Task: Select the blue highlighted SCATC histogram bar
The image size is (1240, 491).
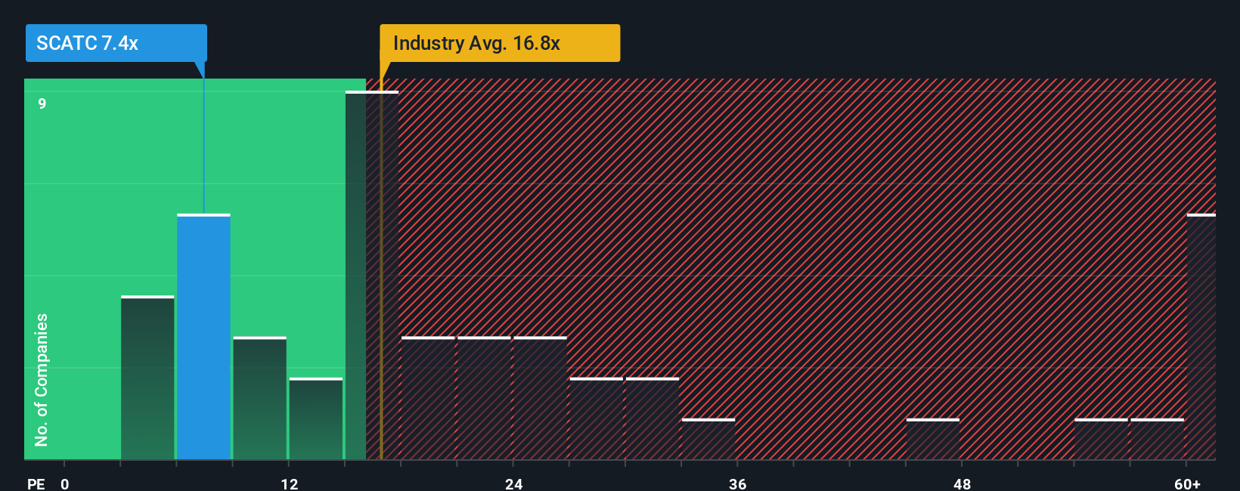Action: 203,337
